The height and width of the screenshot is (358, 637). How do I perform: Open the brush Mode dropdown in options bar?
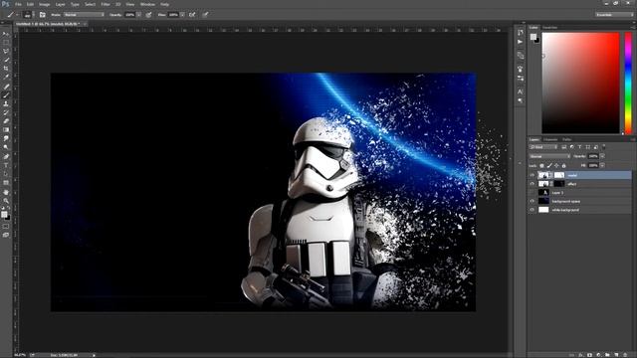point(84,15)
